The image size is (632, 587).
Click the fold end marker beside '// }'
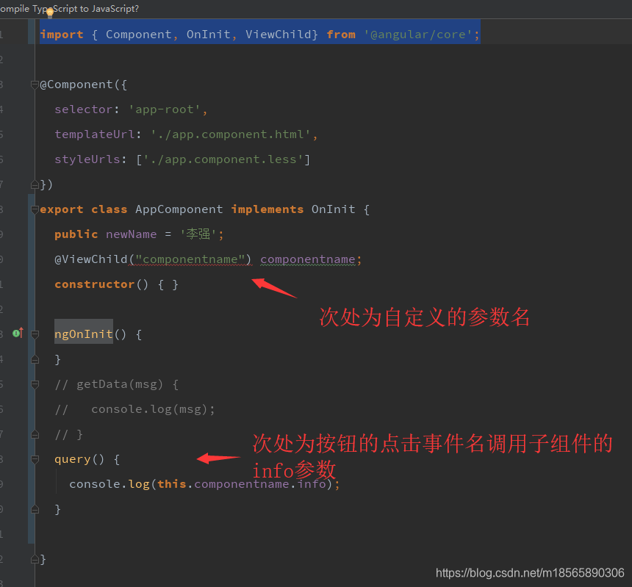pos(35,434)
